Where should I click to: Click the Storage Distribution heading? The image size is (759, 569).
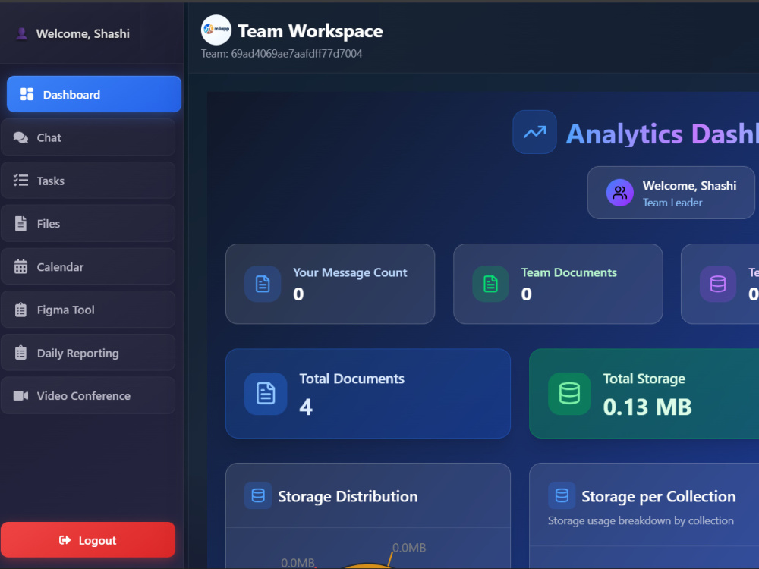(x=348, y=496)
